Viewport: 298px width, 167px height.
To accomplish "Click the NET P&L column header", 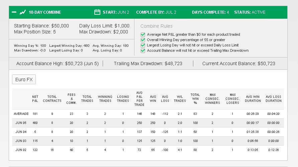I will [35, 99].
